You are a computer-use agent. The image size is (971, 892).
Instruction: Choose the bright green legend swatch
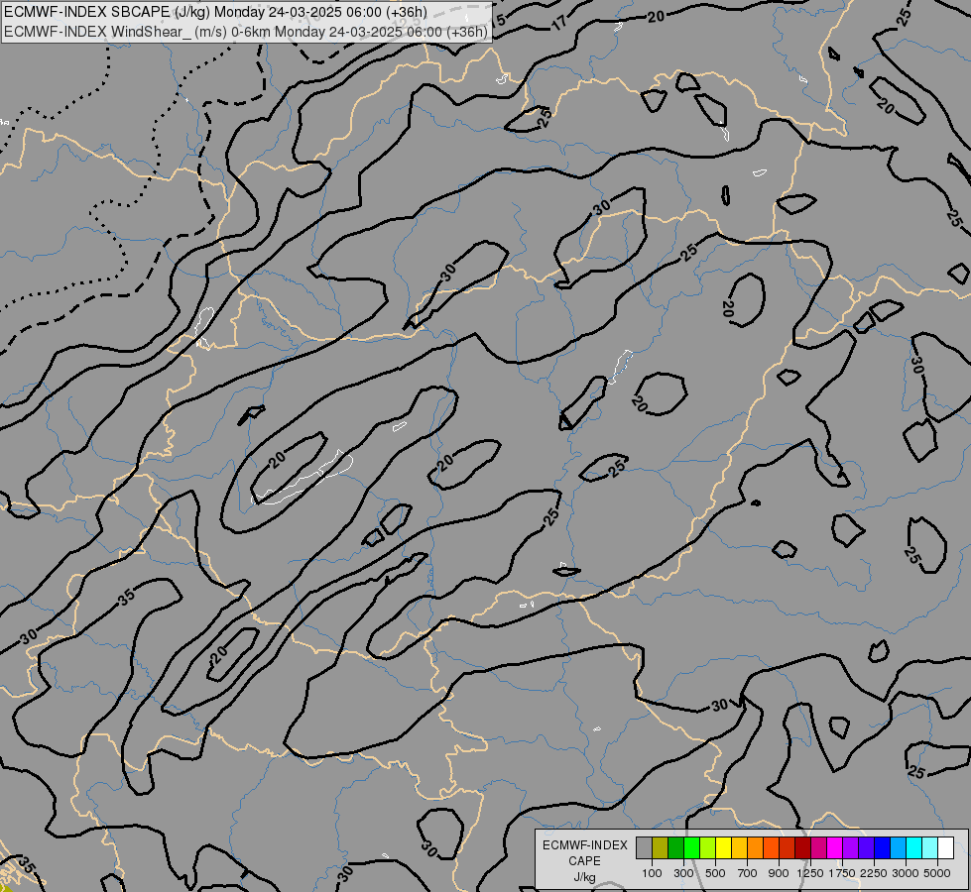[x=691, y=847]
